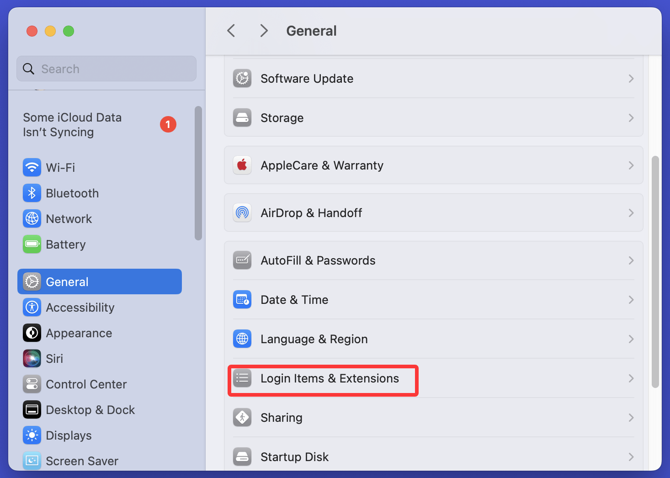This screenshot has width=670, height=478.
Task: Click chevron for Login Items & Extensions
Action: [x=631, y=378]
